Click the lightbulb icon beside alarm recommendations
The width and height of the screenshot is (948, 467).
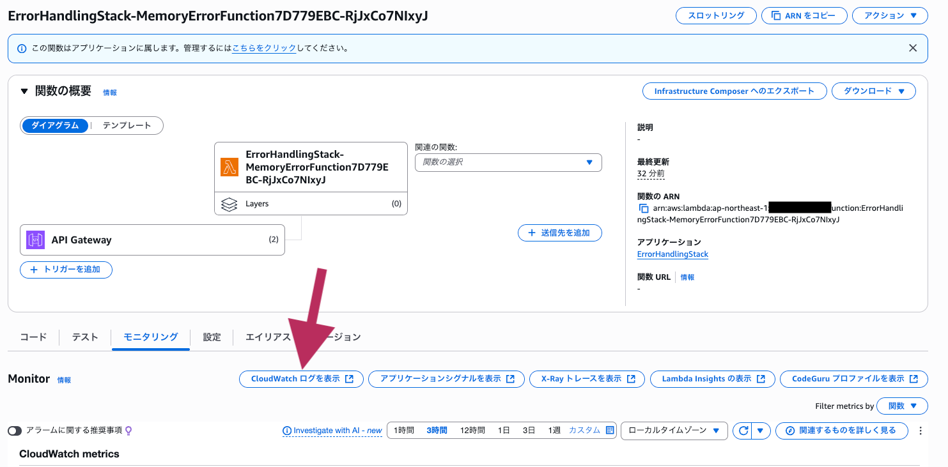pos(128,431)
